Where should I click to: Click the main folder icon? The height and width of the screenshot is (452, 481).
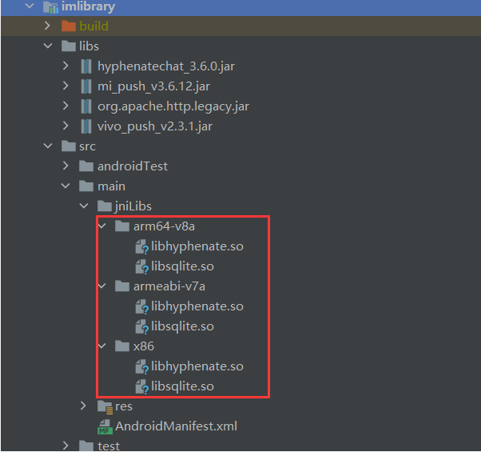pos(86,186)
